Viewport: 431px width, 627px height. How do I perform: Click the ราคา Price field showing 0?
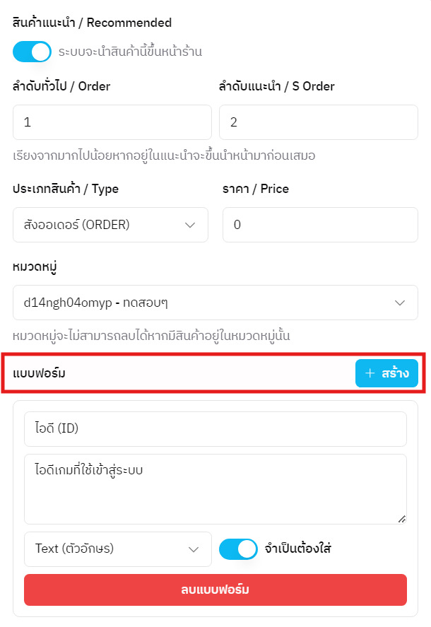pos(318,223)
